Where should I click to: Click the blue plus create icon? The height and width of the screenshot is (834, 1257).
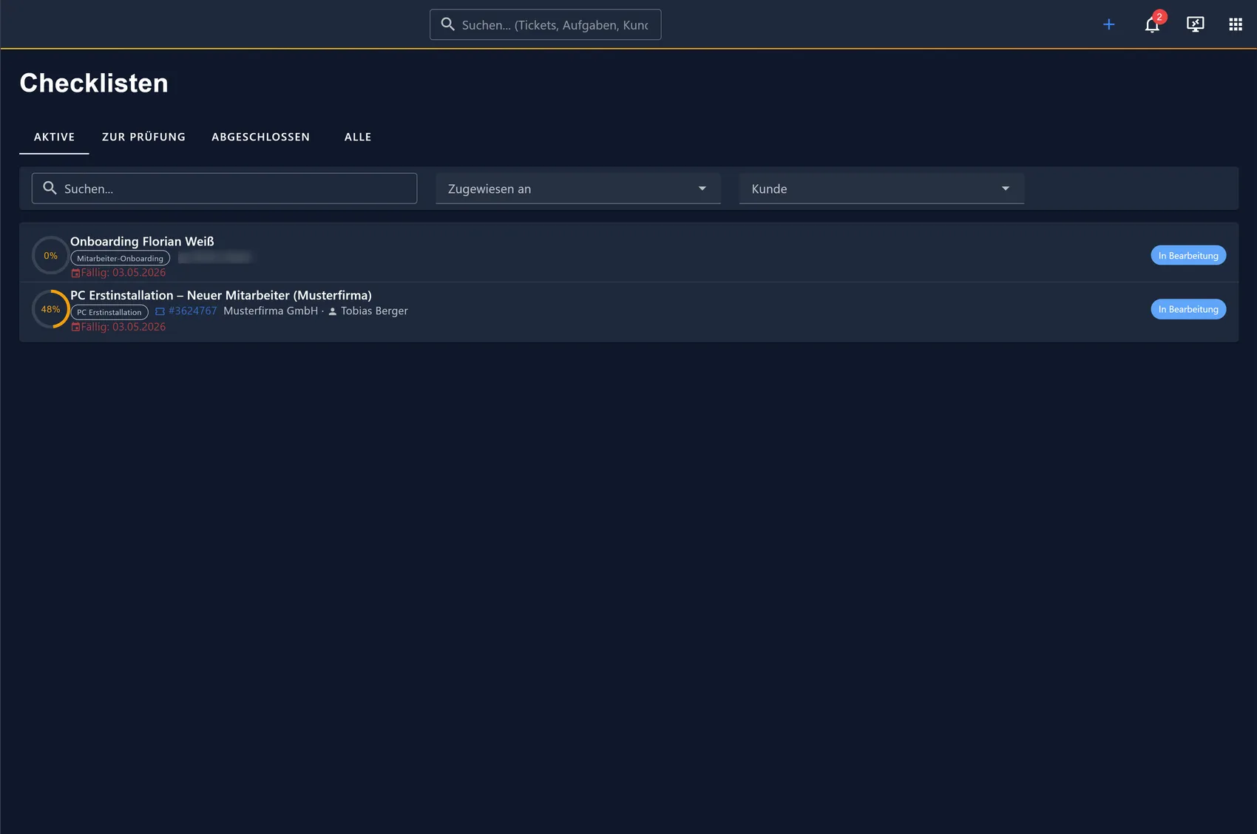(1108, 24)
